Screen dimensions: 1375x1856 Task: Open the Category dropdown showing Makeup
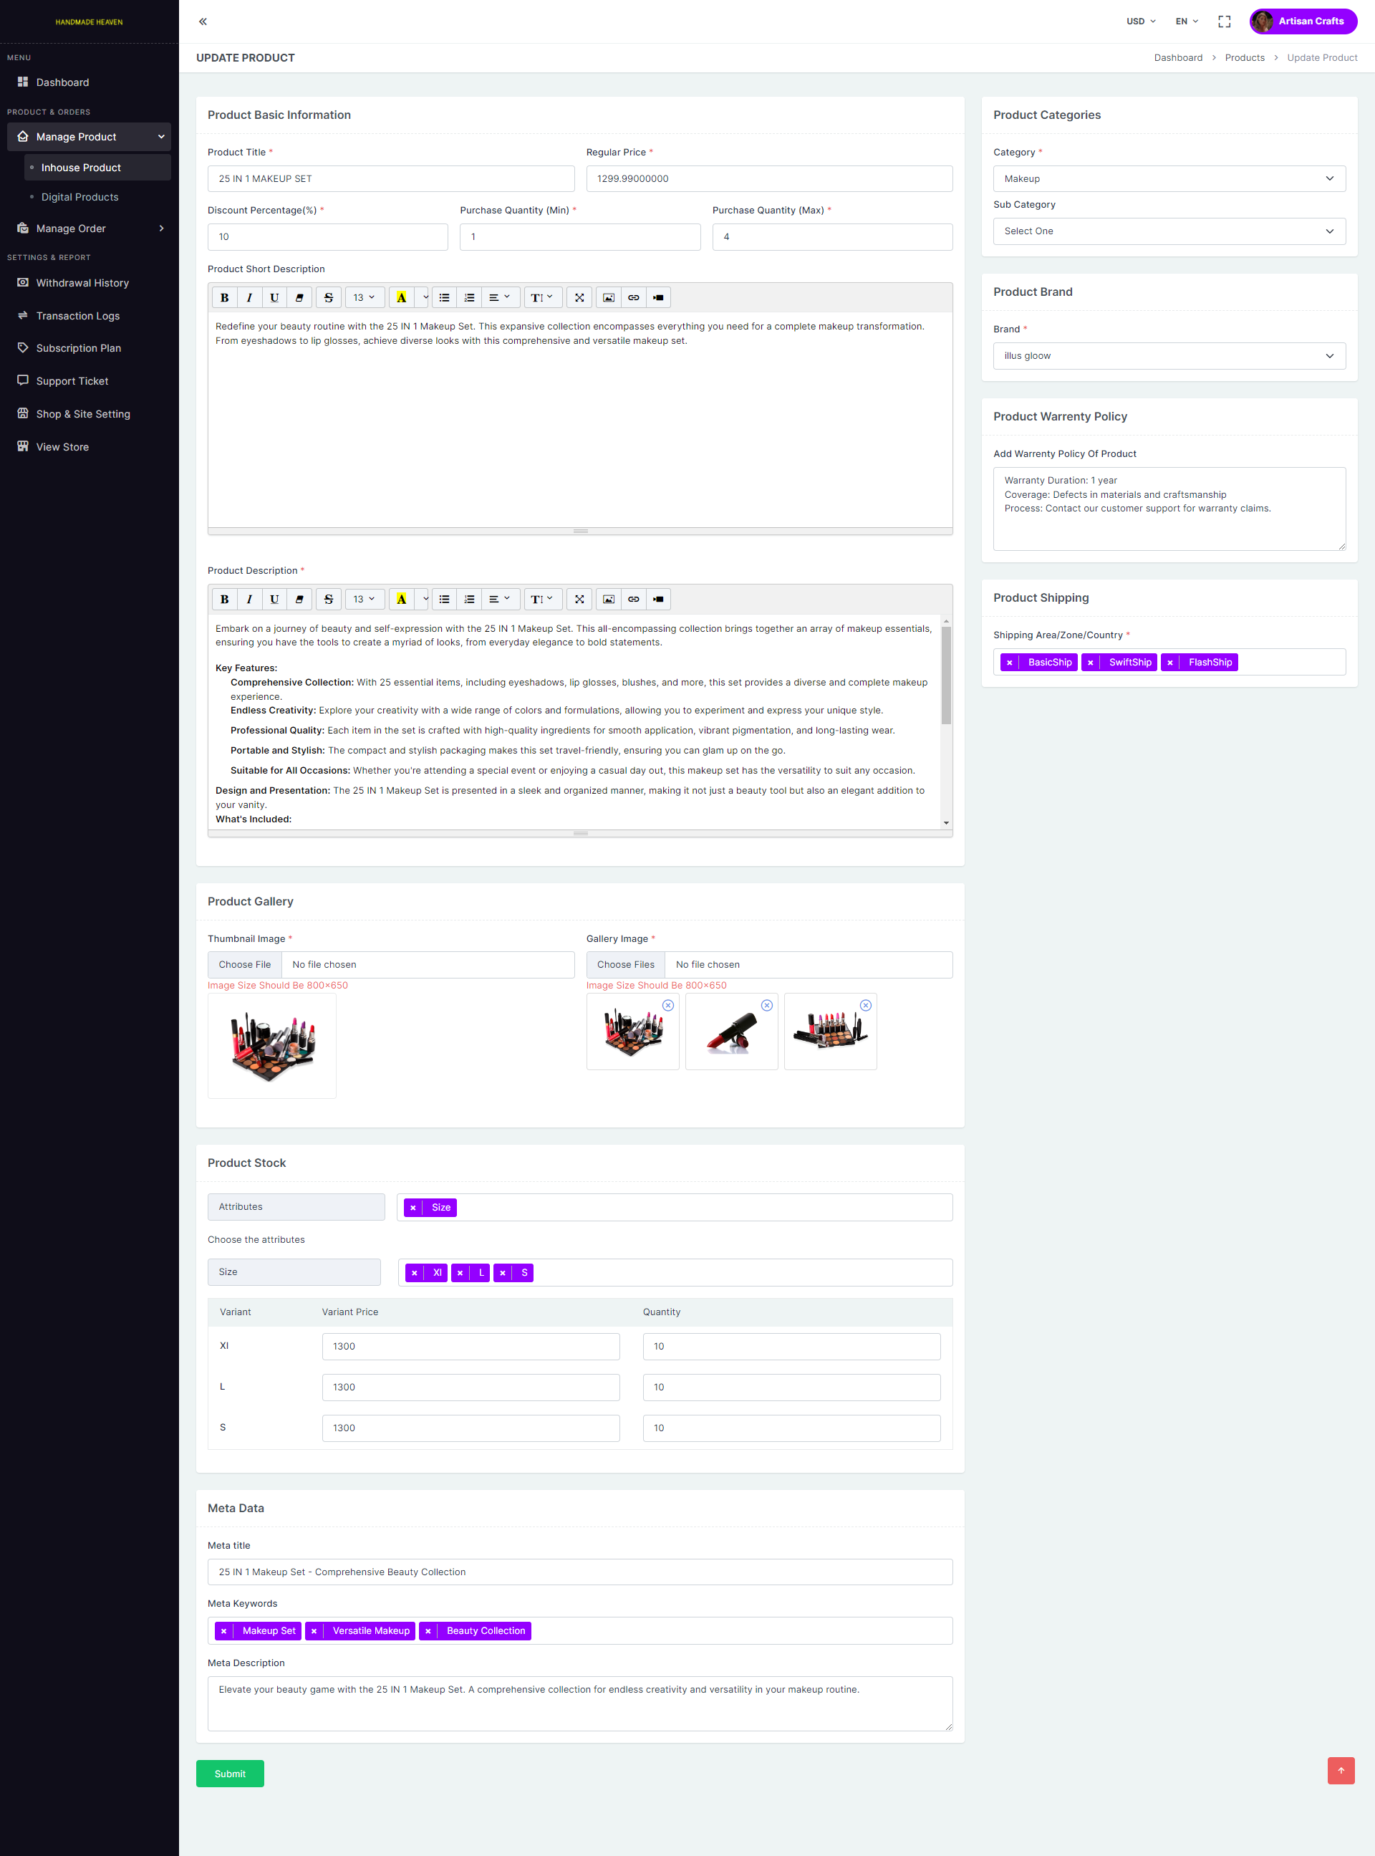[1169, 179]
